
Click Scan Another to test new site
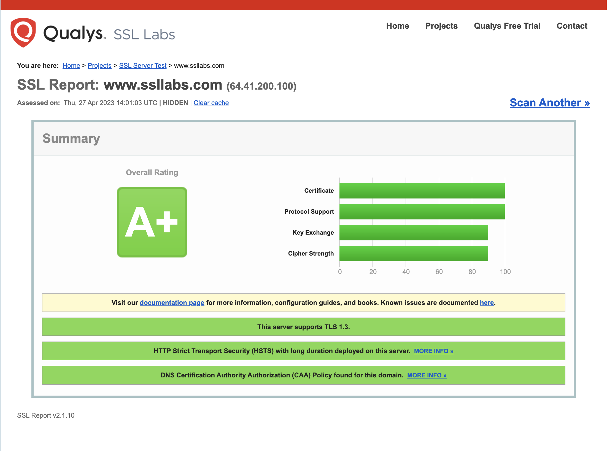[550, 103]
